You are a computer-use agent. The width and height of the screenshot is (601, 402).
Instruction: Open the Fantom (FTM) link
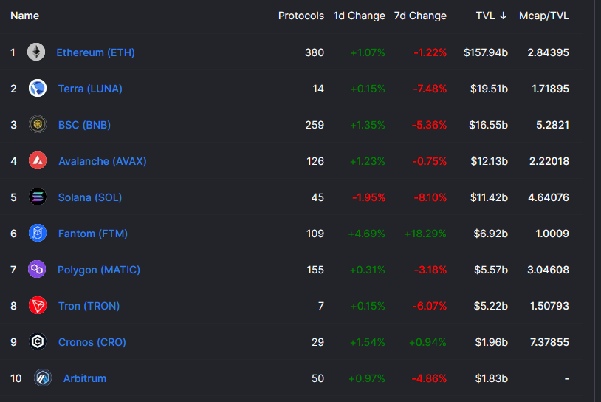pos(93,234)
